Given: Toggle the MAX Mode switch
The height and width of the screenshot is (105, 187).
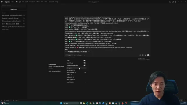Looking at the screenshot, I should click(x=84, y=63).
